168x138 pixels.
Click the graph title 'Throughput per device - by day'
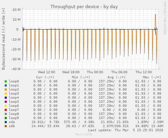(84, 7)
